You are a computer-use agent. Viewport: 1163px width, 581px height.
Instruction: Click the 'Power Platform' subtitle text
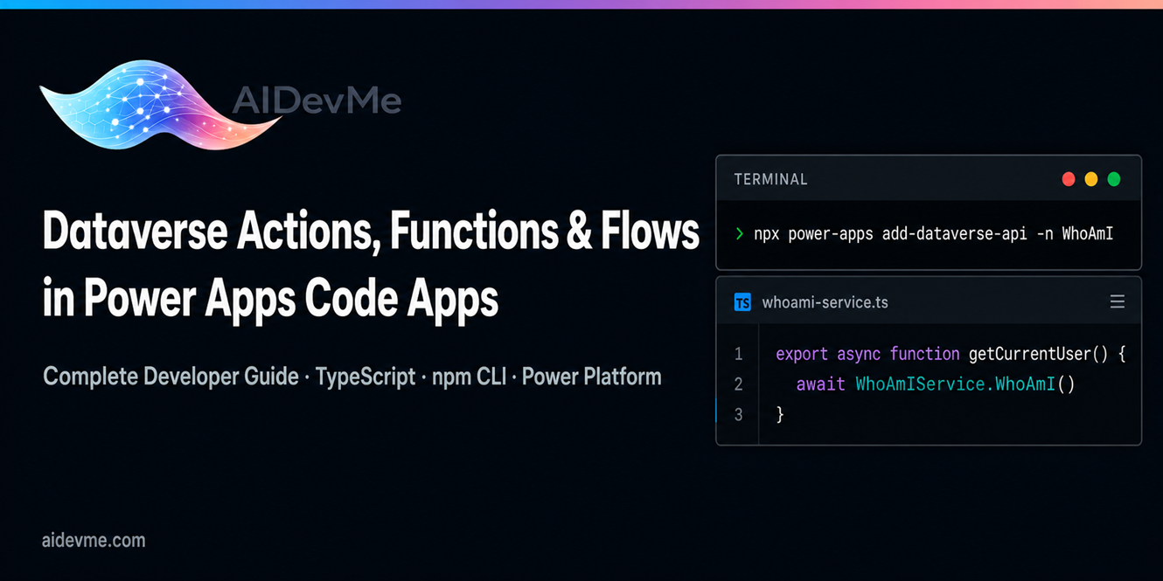591,377
